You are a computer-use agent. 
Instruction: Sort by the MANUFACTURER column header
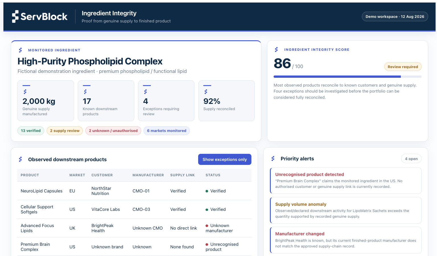coord(148,175)
